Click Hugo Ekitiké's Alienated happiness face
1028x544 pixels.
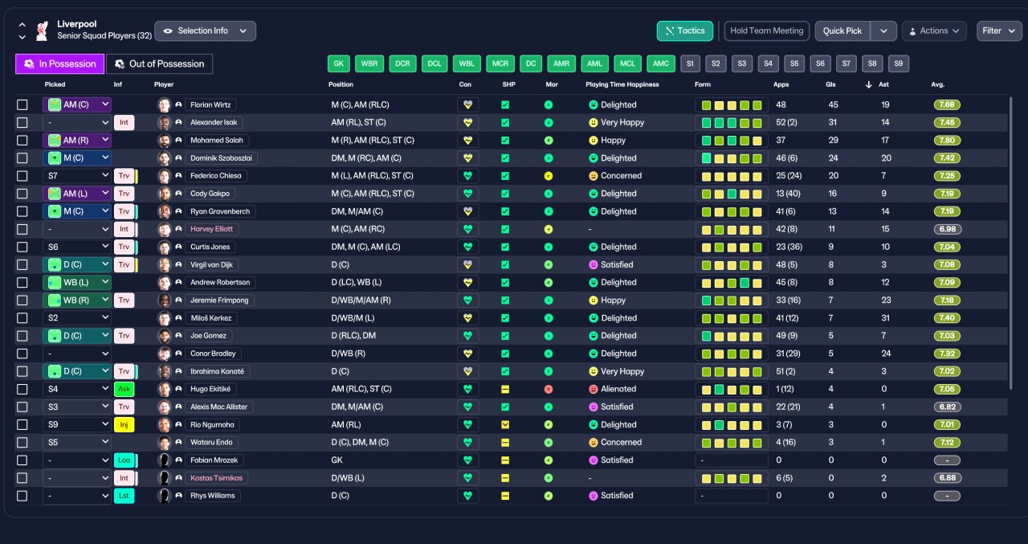(x=594, y=389)
